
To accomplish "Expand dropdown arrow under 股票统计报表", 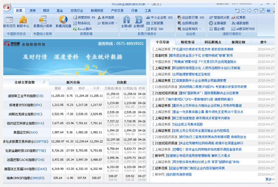I will coord(43,29).
